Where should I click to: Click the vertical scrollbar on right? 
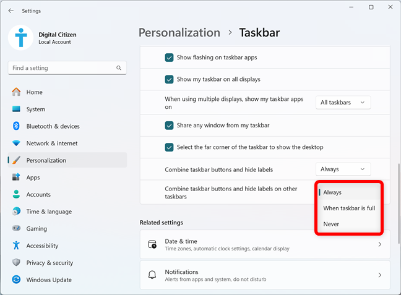point(399,203)
